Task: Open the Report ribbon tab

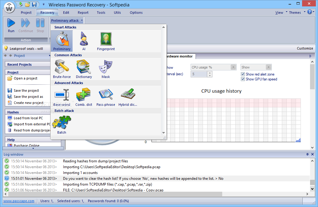Action: coord(83,13)
